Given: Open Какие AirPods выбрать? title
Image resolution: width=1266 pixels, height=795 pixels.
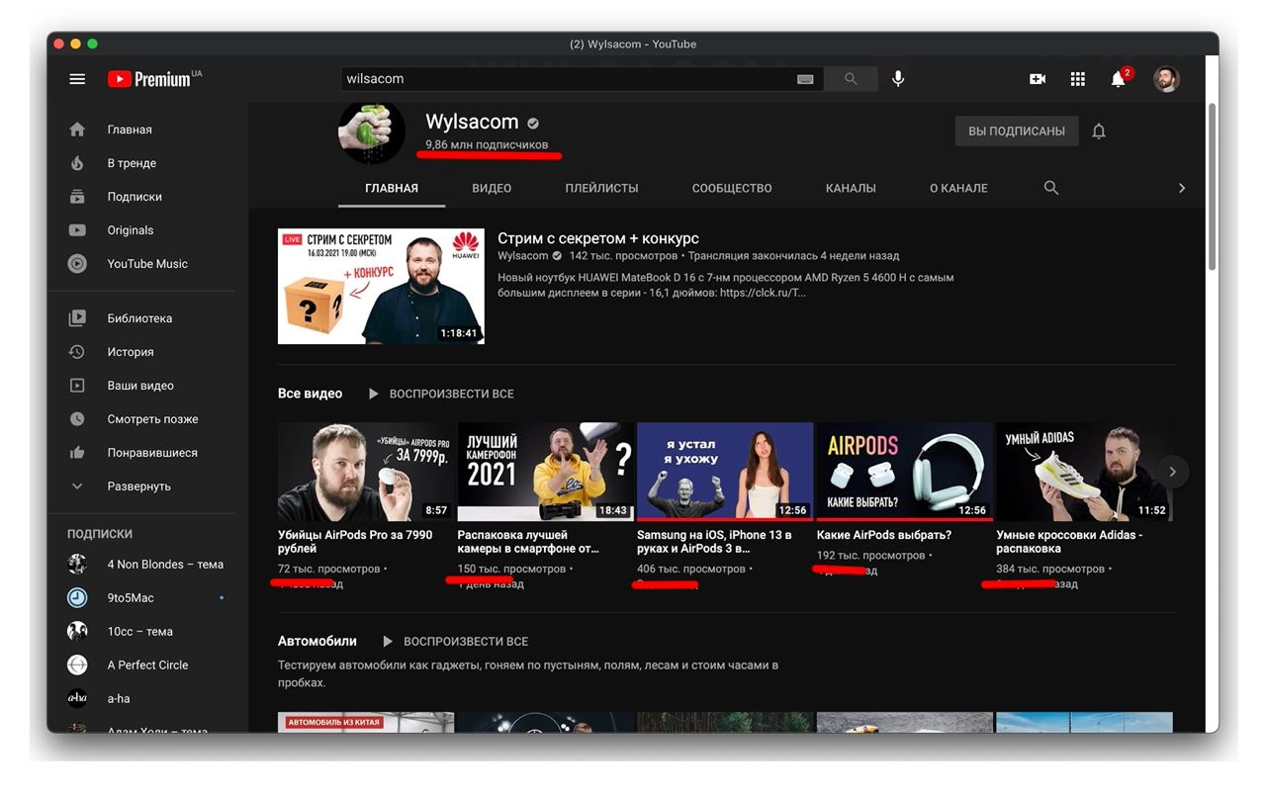Looking at the screenshot, I should 884,535.
